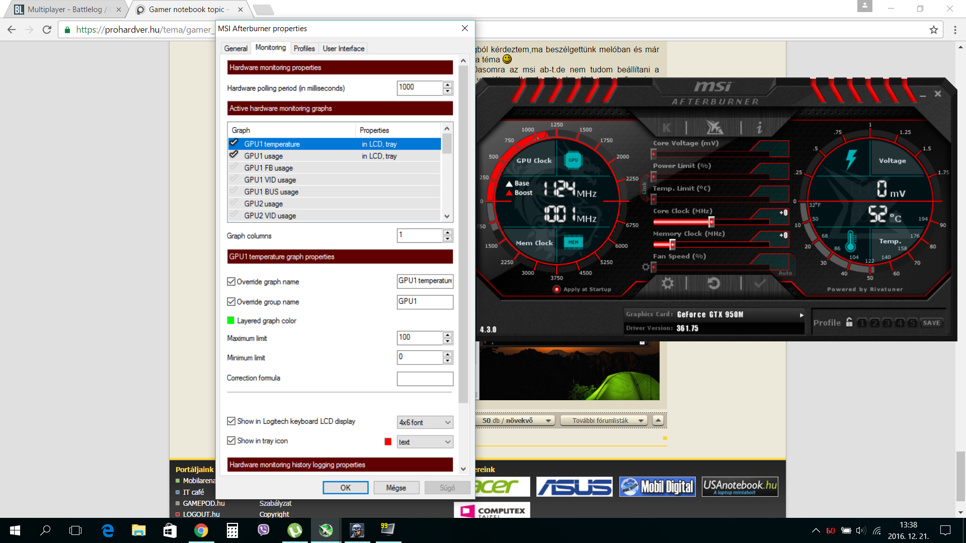The width and height of the screenshot is (966, 543).
Task: Reset clocks with the circular arrow icon
Action: pyautogui.click(x=713, y=284)
